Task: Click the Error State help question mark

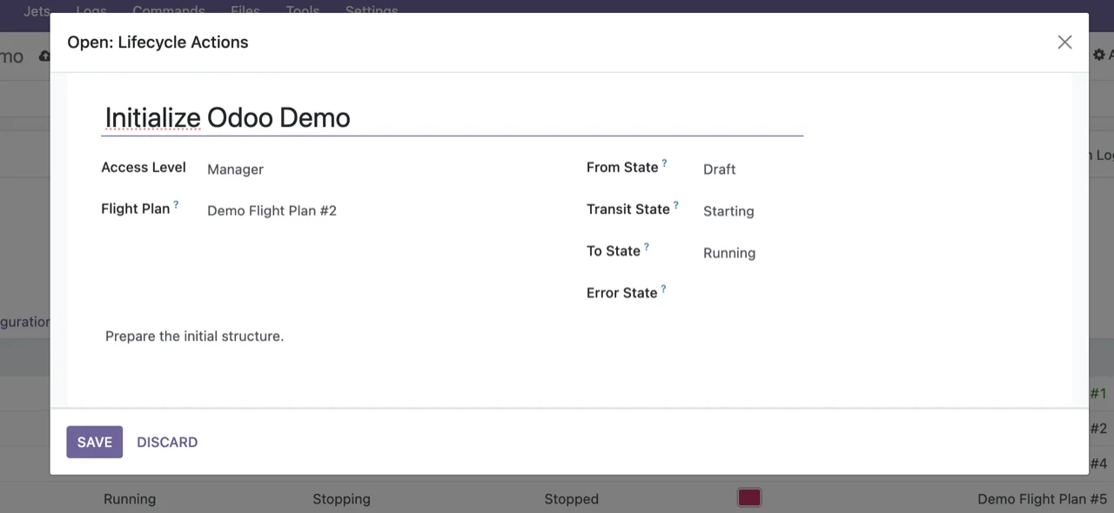Action: pyautogui.click(x=663, y=289)
